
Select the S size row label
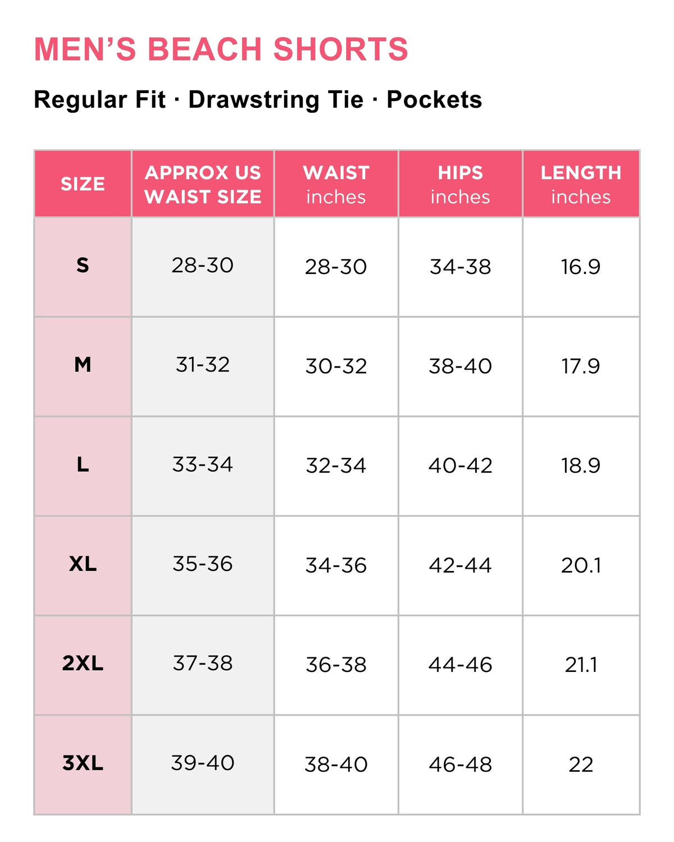[x=83, y=267]
